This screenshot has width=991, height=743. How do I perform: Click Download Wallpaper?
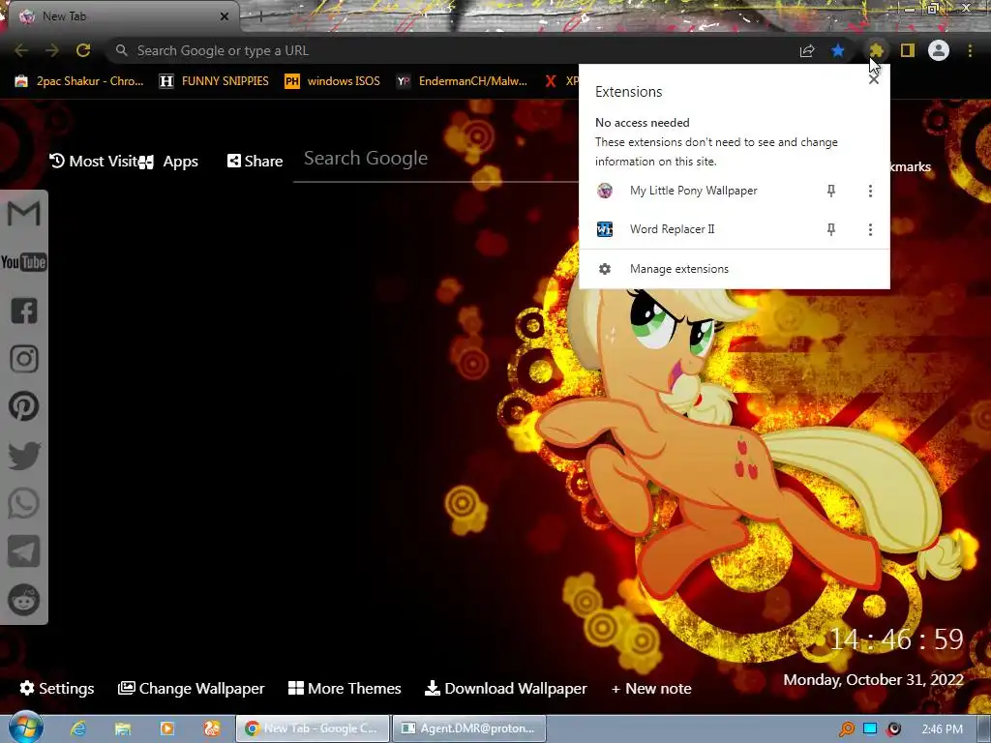(505, 688)
